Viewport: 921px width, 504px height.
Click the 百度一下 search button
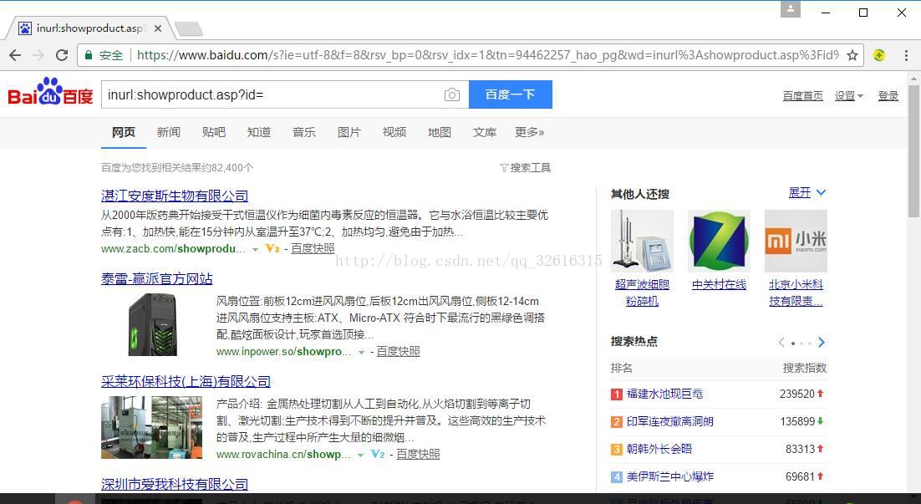[511, 94]
